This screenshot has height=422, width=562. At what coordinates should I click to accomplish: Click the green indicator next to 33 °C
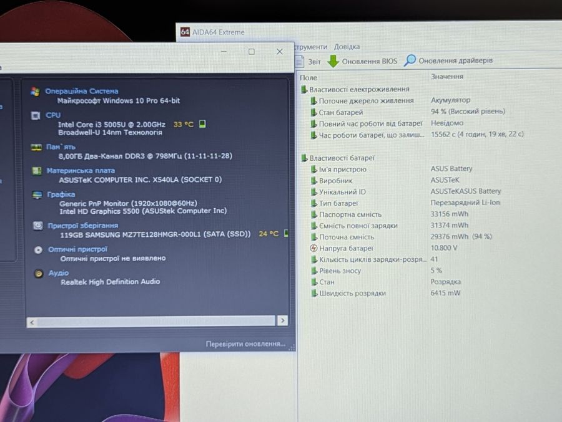202,124
